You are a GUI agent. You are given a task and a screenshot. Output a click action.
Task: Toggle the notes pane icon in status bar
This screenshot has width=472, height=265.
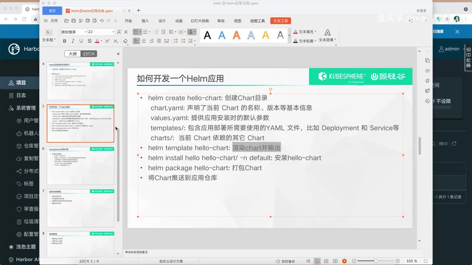pyautogui.click(x=308, y=261)
